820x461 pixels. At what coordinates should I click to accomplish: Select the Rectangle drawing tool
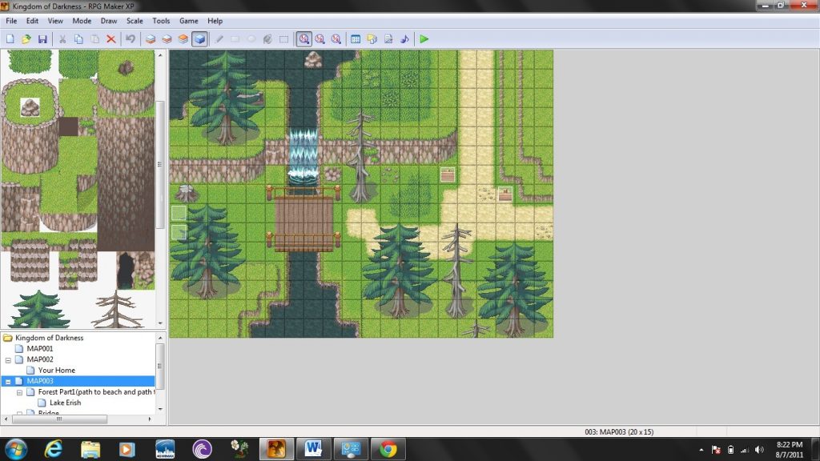(x=235, y=39)
